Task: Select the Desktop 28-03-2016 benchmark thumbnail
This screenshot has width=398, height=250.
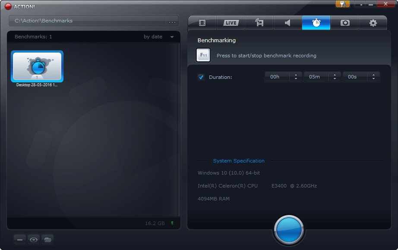Action: pos(37,66)
